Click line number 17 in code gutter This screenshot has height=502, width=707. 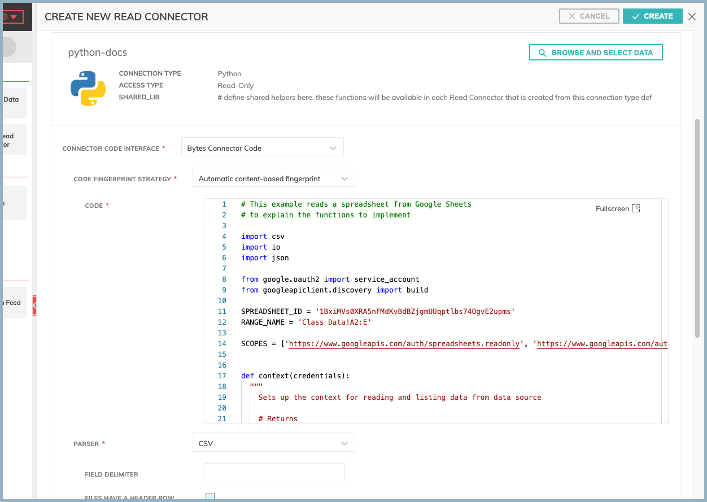point(221,376)
